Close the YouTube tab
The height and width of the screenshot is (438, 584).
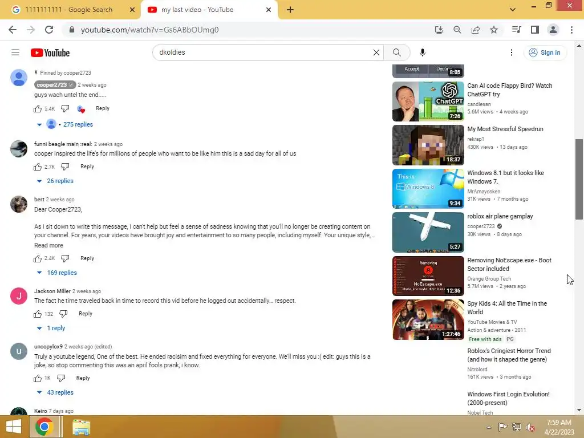269,10
